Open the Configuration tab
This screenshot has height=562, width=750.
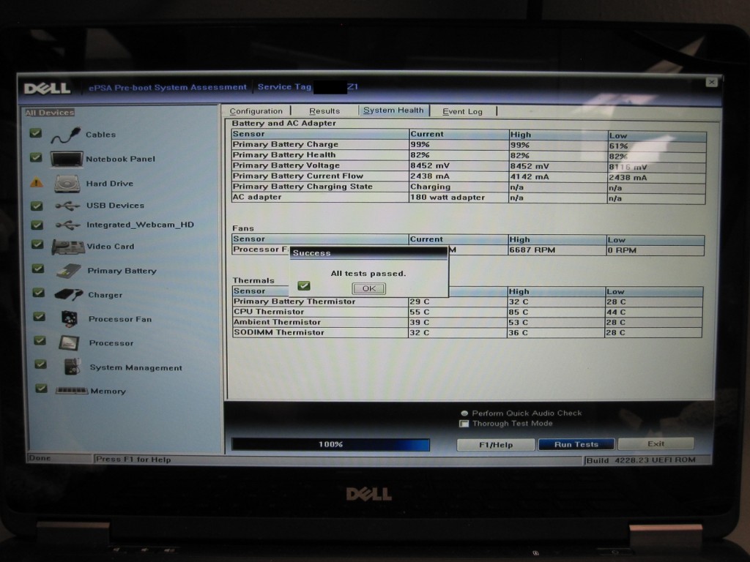pyautogui.click(x=256, y=111)
